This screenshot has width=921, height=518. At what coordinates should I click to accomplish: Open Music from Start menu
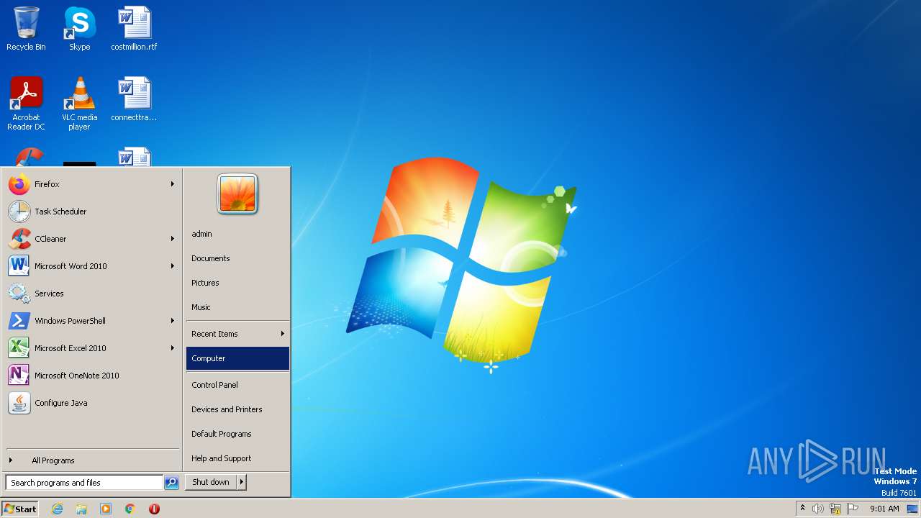237,307
